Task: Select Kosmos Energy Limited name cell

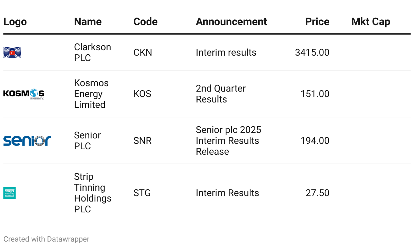Action: click(x=91, y=94)
